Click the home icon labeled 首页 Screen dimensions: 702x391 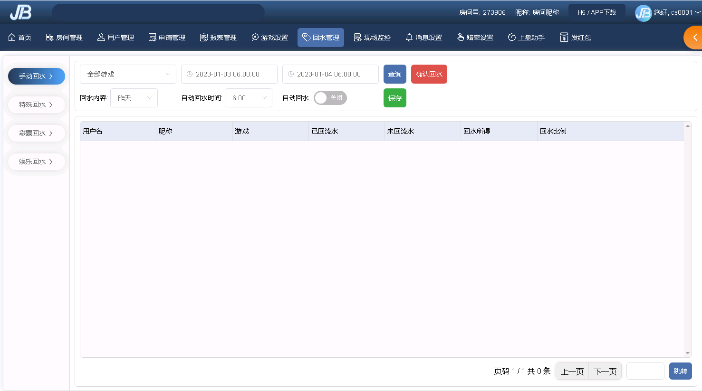12,38
